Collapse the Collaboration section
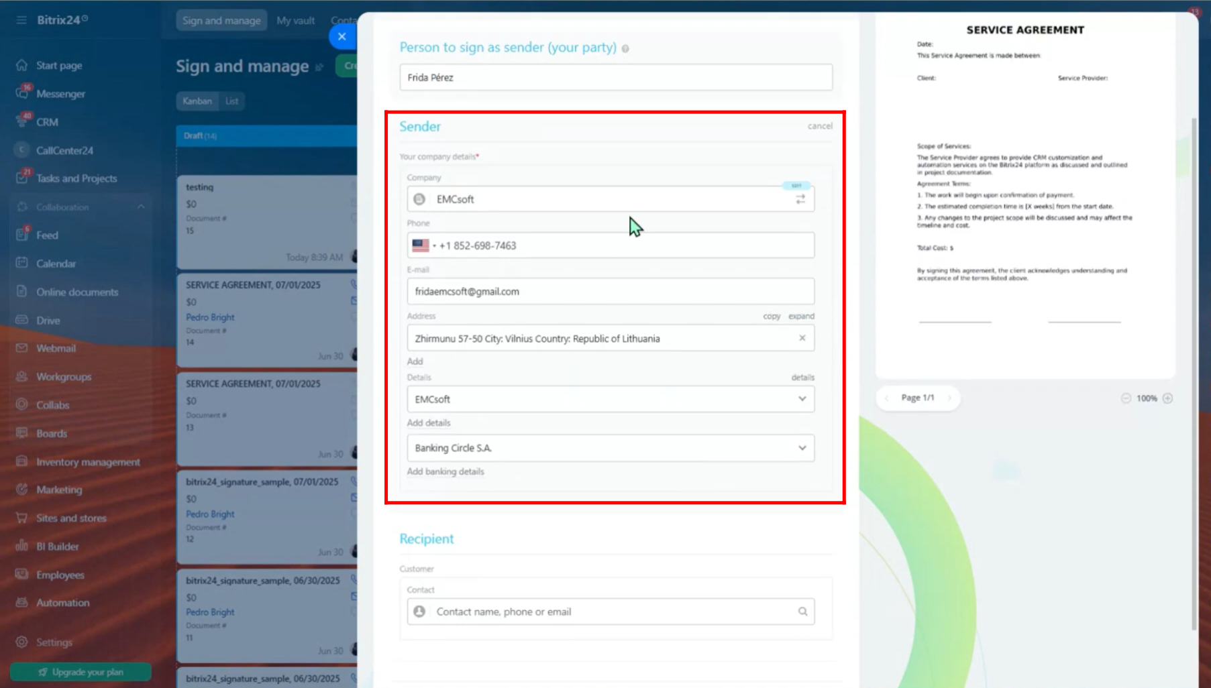The width and height of the screenshot is (1211, 688). 141,207
